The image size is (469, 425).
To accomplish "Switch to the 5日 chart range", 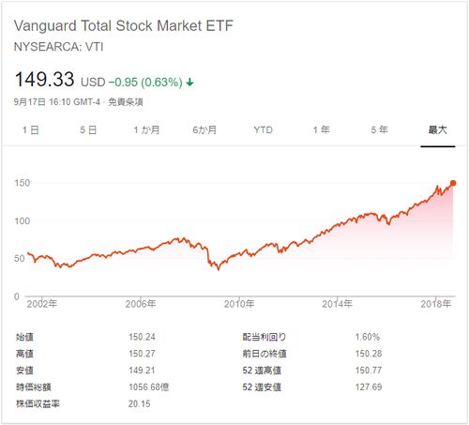I will point(88,129).
